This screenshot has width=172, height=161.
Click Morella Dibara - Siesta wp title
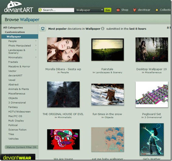coord(63,69)
